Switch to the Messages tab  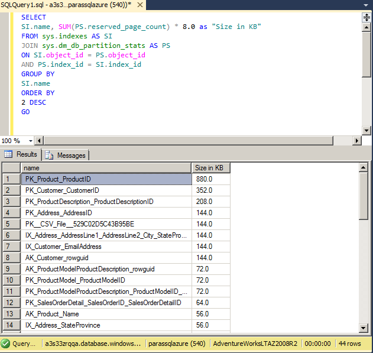click(x=66, y=156)
